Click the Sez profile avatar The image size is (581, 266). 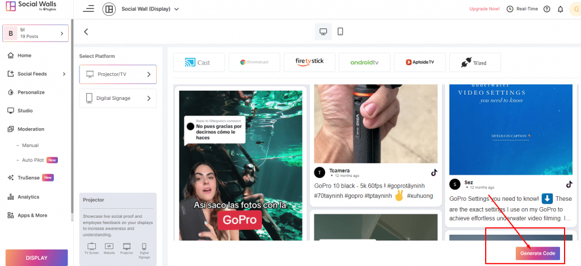[454, 184]
